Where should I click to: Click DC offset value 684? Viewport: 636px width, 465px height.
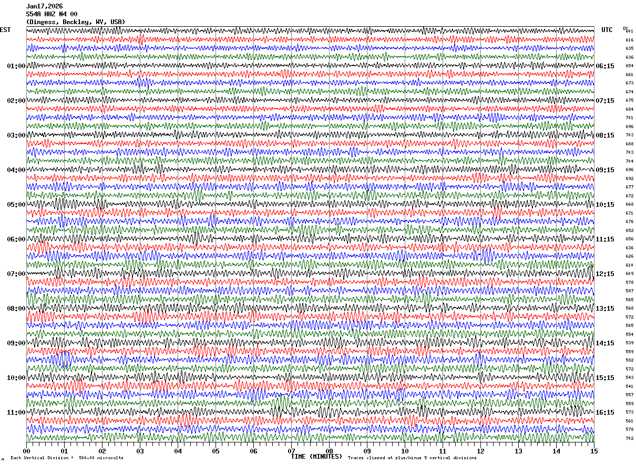[630, 109]
